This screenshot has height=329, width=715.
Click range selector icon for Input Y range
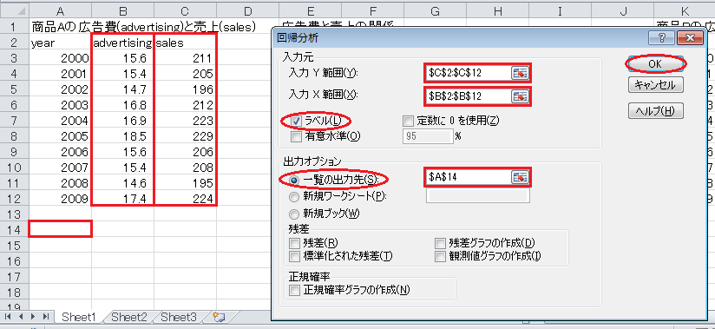(520, 73)
